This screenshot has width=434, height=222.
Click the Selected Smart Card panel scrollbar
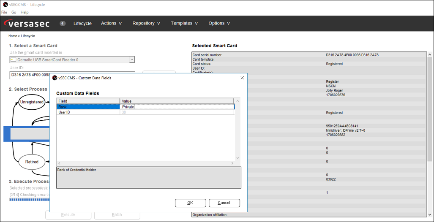coord(430,134)
